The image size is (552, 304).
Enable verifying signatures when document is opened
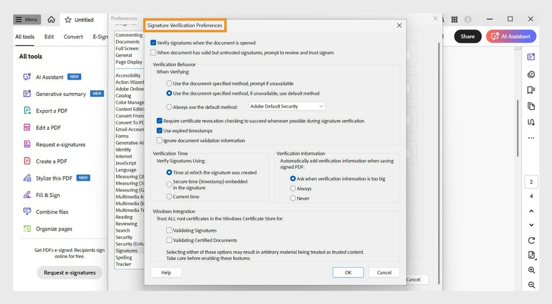click(x=153, y=42)
